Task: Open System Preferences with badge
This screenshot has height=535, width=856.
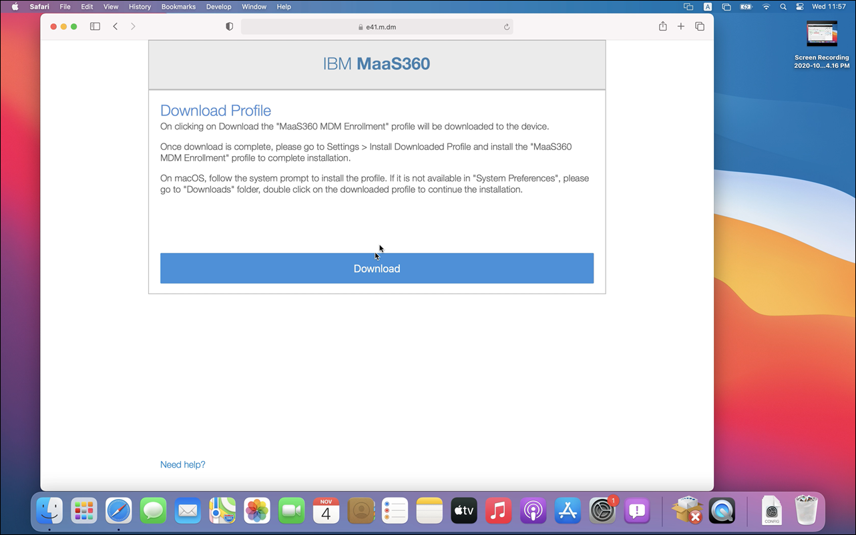Action: pos(603,511)
